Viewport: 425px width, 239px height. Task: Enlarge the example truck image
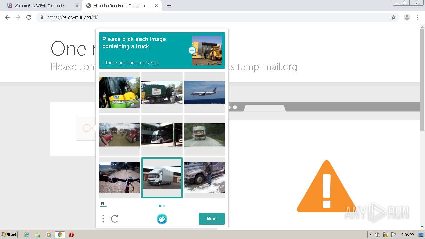pyautogui.click(x=207, y=50)
